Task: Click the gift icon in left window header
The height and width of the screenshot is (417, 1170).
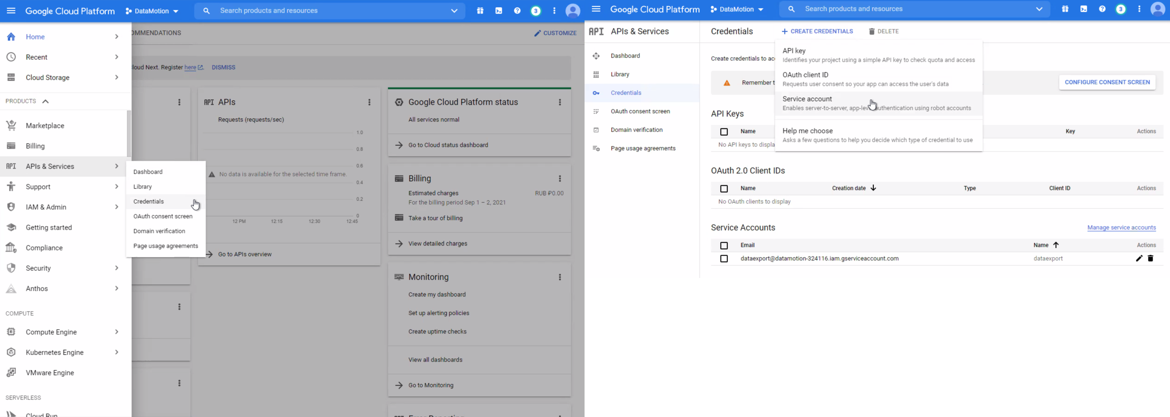Action: click(480, 10)
